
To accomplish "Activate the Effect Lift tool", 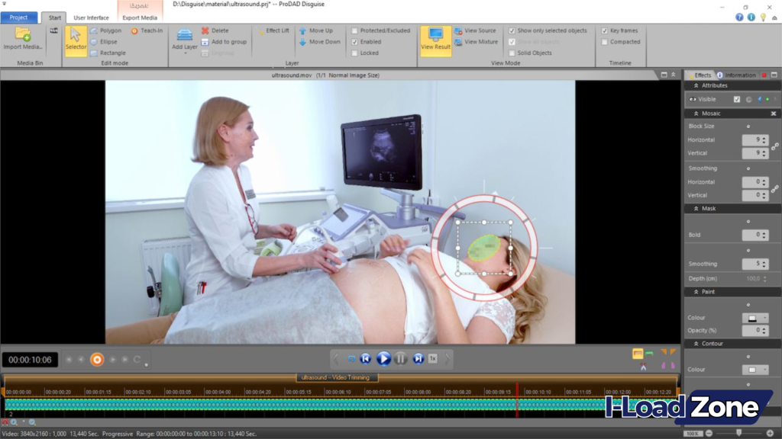I will tap(273, 30).
